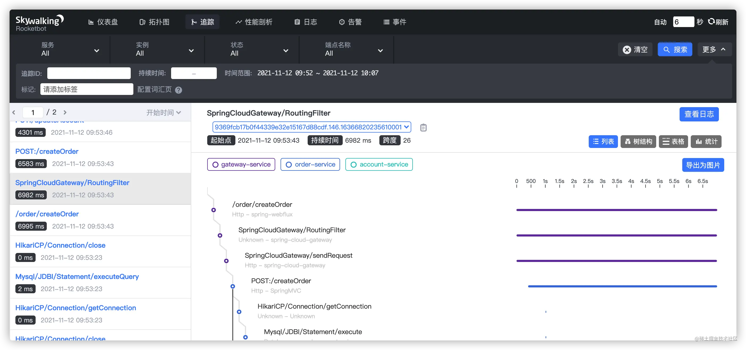Viewport: 746px width, 350px height.
Task: Click the SpringCloudGateway/RoutingFilter span node circle
Action: click(x=220, y=235)
